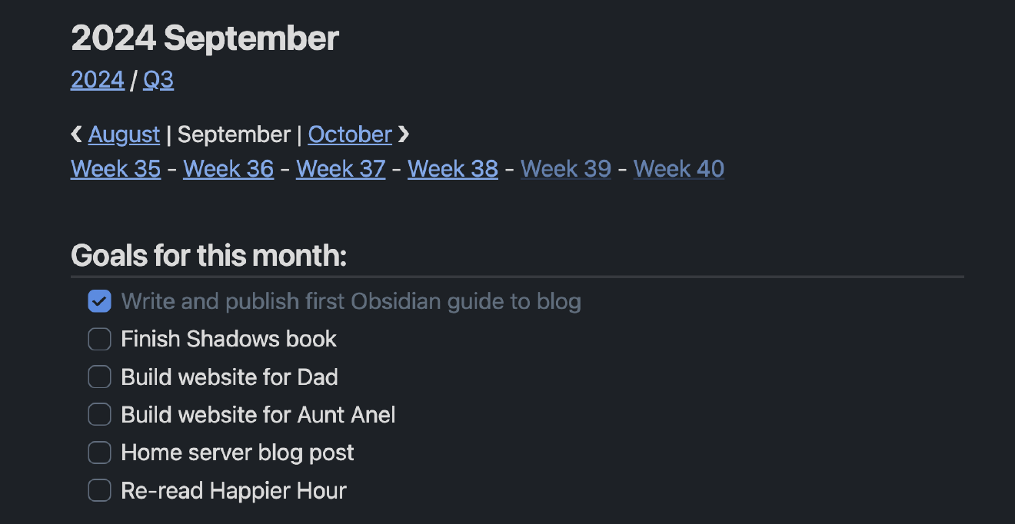The height and width of the screenshot is (524, 1015).
Task: Open Week 38
Action: coord(452,168)
